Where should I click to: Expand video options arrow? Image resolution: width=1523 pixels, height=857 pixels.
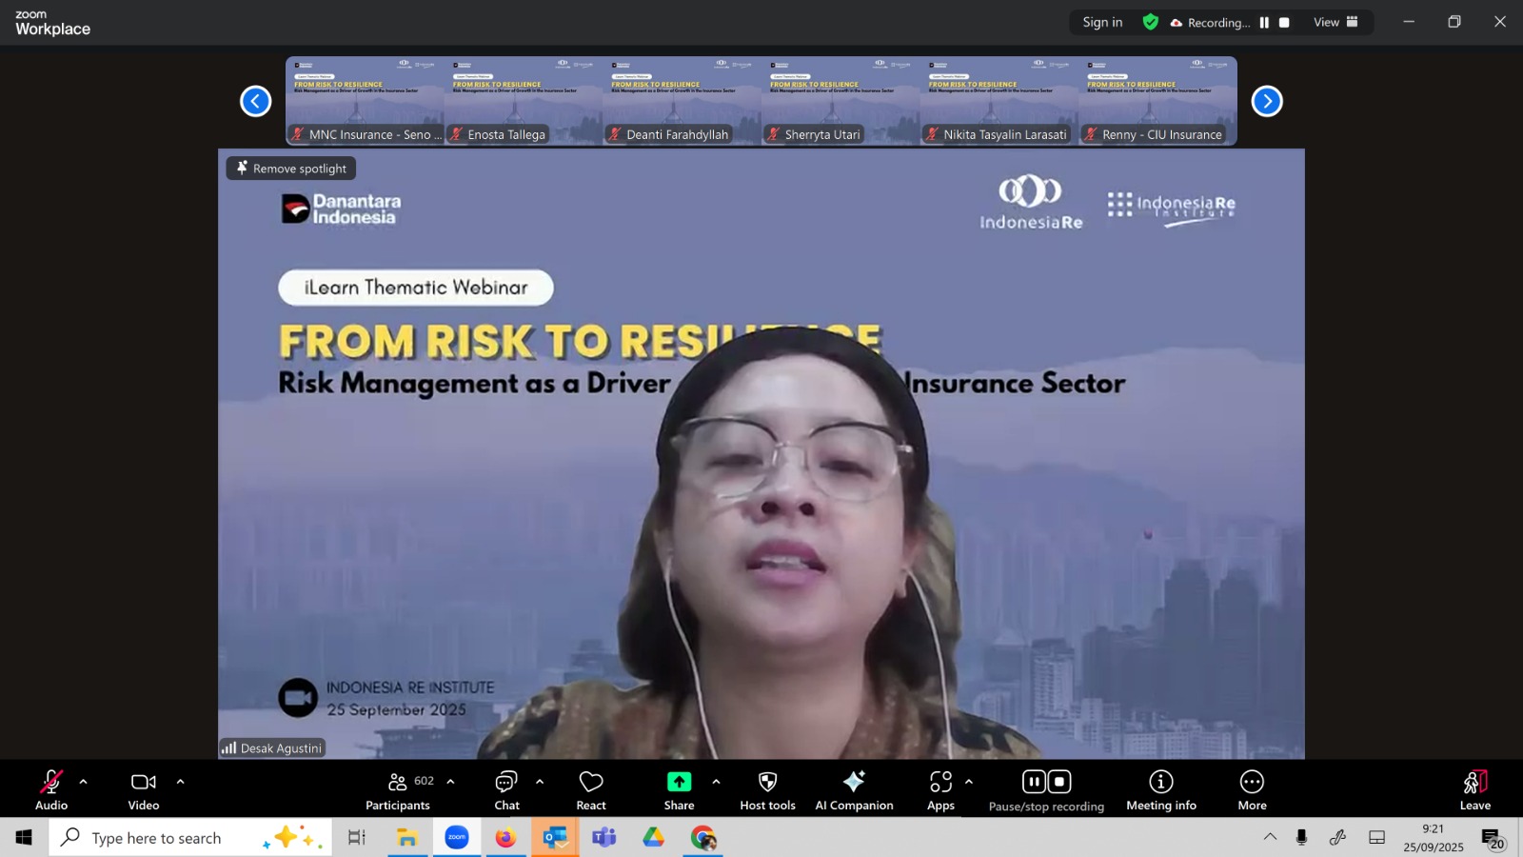[x=180, y=782]
